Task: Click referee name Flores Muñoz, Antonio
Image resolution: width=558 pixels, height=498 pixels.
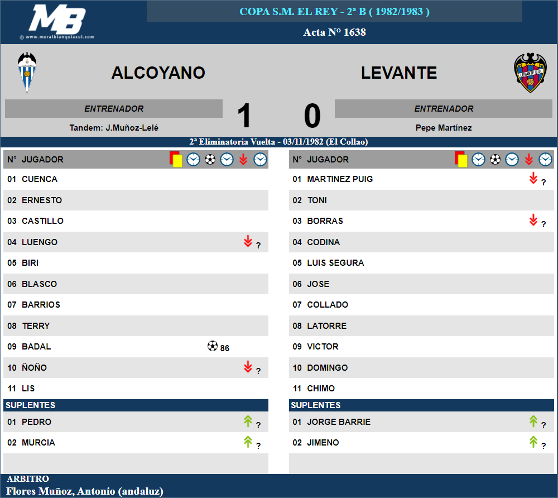Action: [x=85, y=491]
